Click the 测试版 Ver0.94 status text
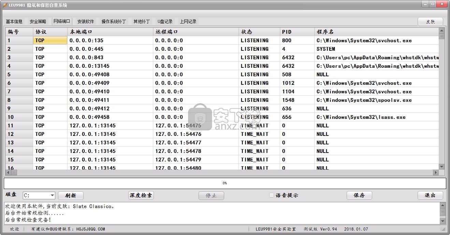 320,229
